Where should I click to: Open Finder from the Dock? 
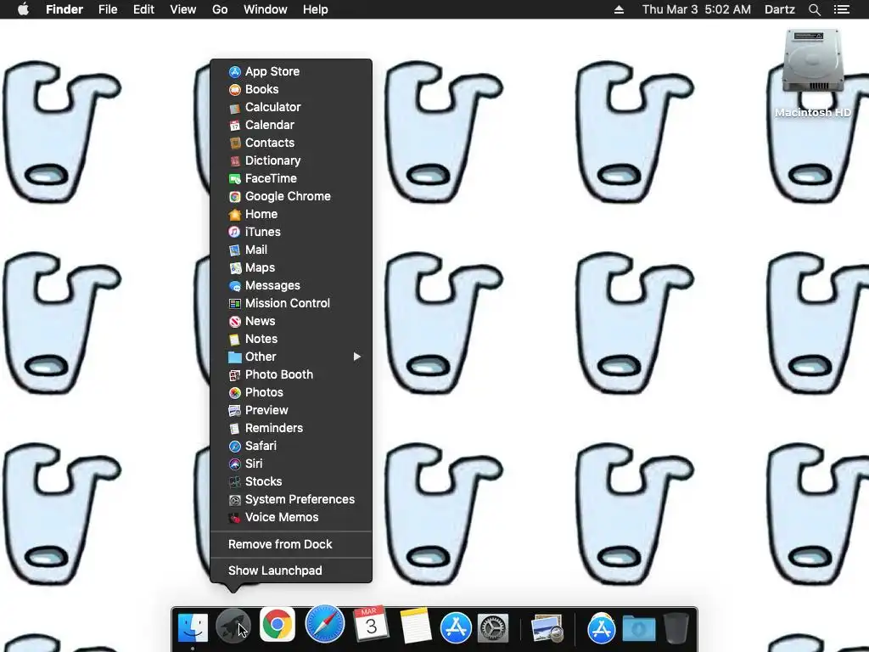(x=193, y=627)
